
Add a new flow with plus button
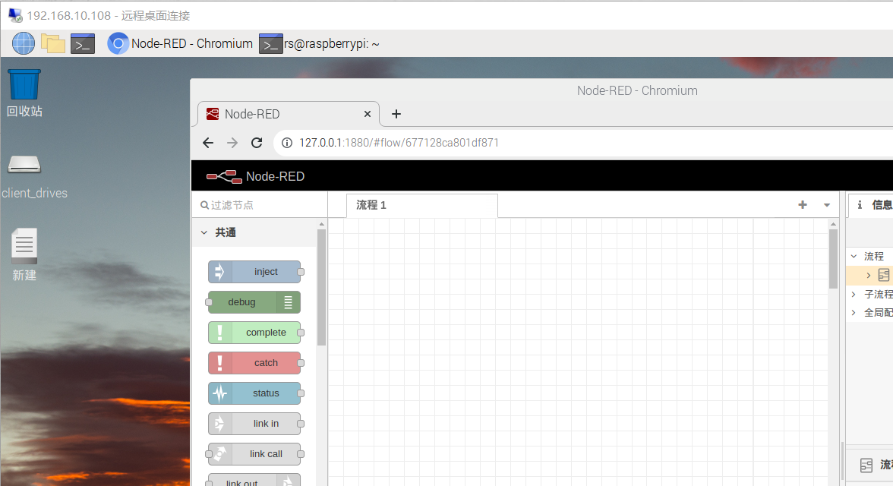(803, 204)
